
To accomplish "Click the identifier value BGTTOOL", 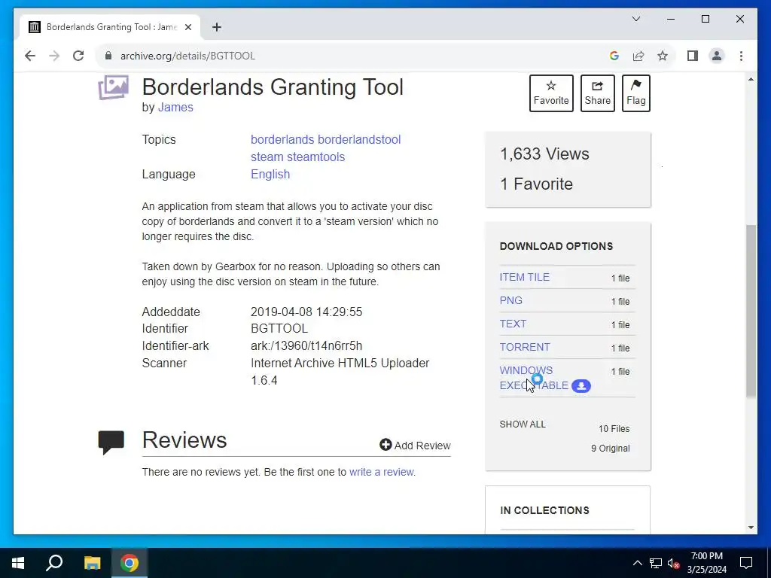I will [x=279, y=328].
